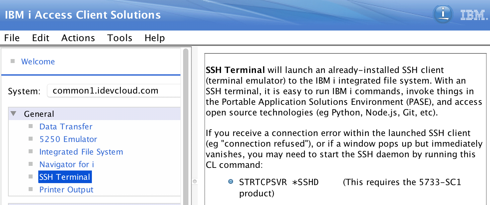Open the Help menu
The width and height of the screenshot is (490, 205).
coord(154,38)
